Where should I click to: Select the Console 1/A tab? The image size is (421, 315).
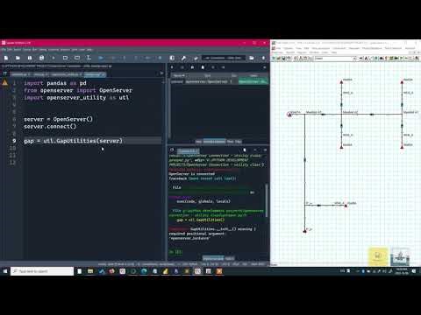pyautogui.click(x=189, y=150)
